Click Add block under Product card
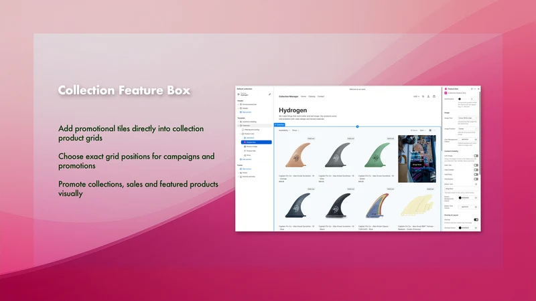The image size is (536, 301). (x=250, y=138)
